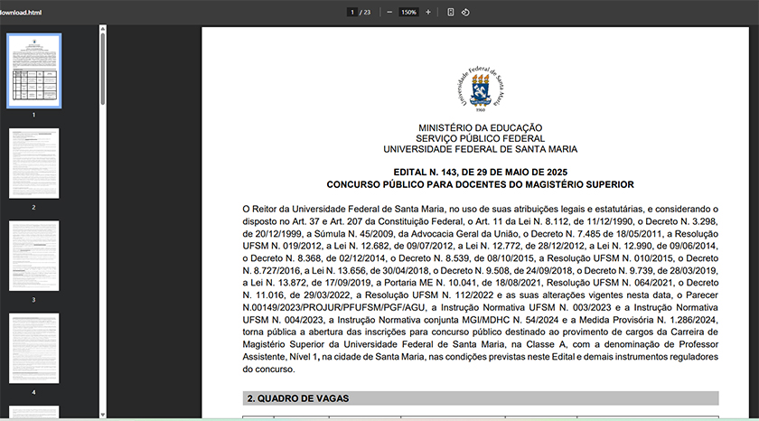The image size is (759, 421).
Task: Click the heading 'EDITAL N. 143, DE 29 DE MAIO DE 2025'
Action: coord(480,173)
